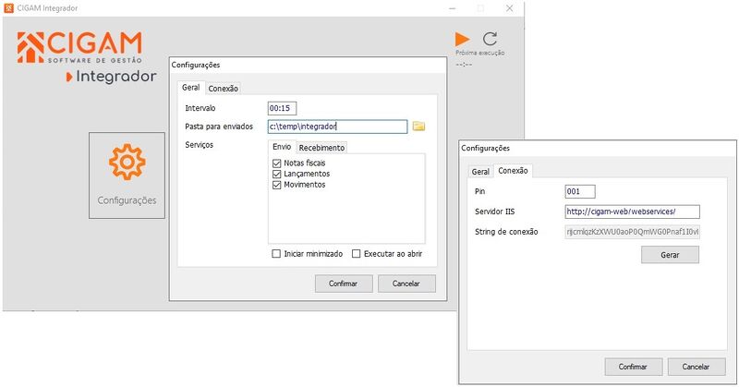Click the Próxima execução label
Viewport: 739px width, 387px height.
[479, 53]
